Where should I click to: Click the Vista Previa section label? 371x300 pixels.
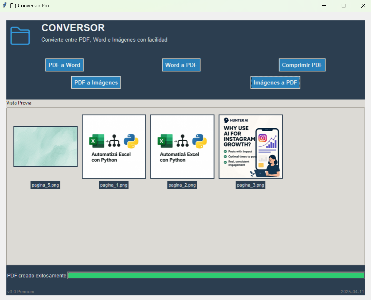pyautogui.click(x=19, y=103)
